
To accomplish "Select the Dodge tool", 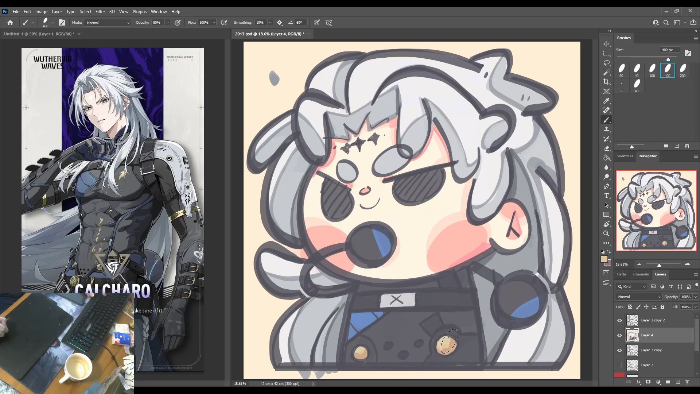I will pyautogui.click(x=606, y=177).
